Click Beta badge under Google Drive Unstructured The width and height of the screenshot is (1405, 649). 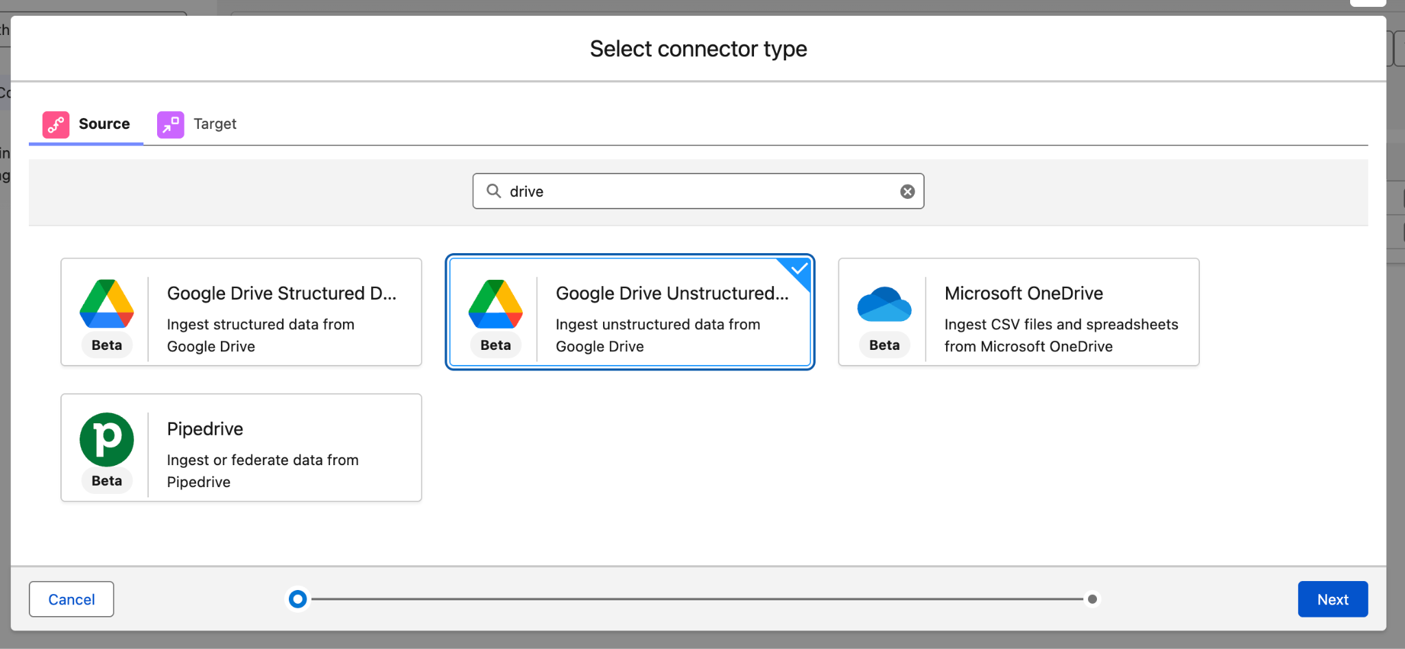pos(495,345)
